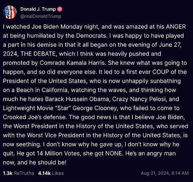Open the Donald J. Trump display name
193x182 pixels.
[38, 9]
